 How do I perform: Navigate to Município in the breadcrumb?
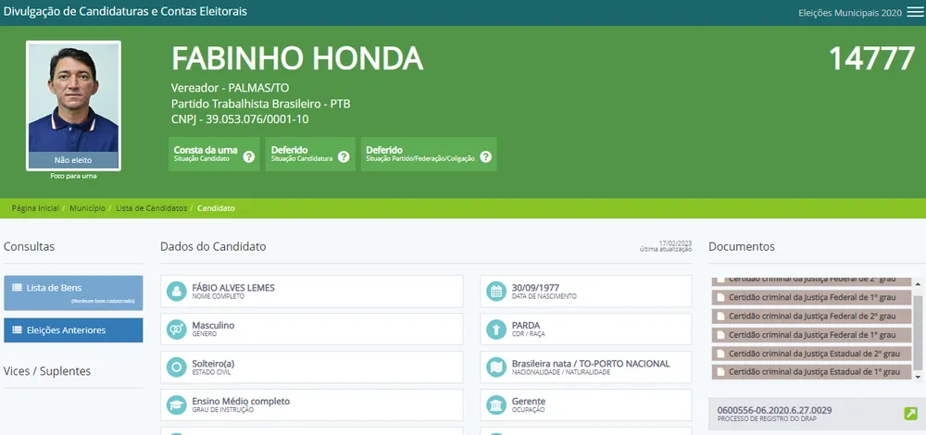(87, 208)
